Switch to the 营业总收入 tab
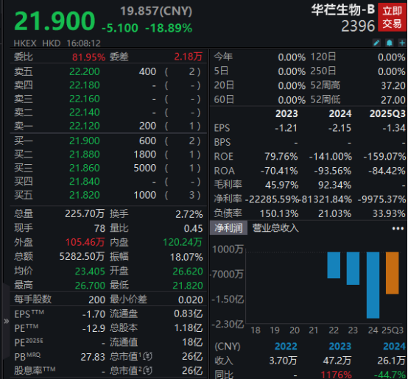The image size is (408, 379). pyautogui.click(x=275, y=228)
